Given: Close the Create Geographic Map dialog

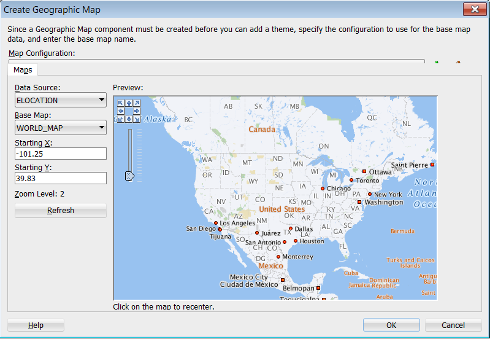Looking at the screenshot, I should tap(475, 9).
